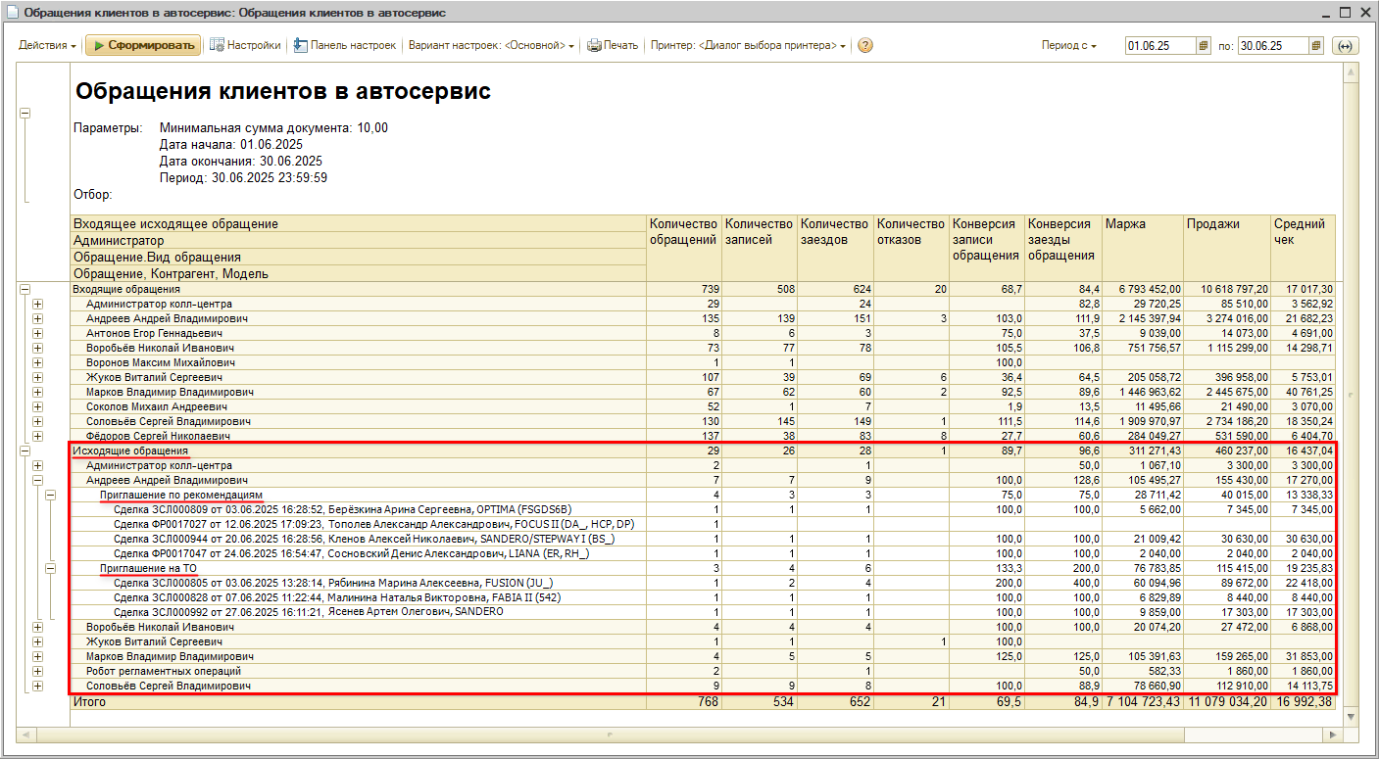Select the deal row 'Сделка ФР0017047' for Сосновский
Screen dimensions: 1379x759
click(352, 553)
